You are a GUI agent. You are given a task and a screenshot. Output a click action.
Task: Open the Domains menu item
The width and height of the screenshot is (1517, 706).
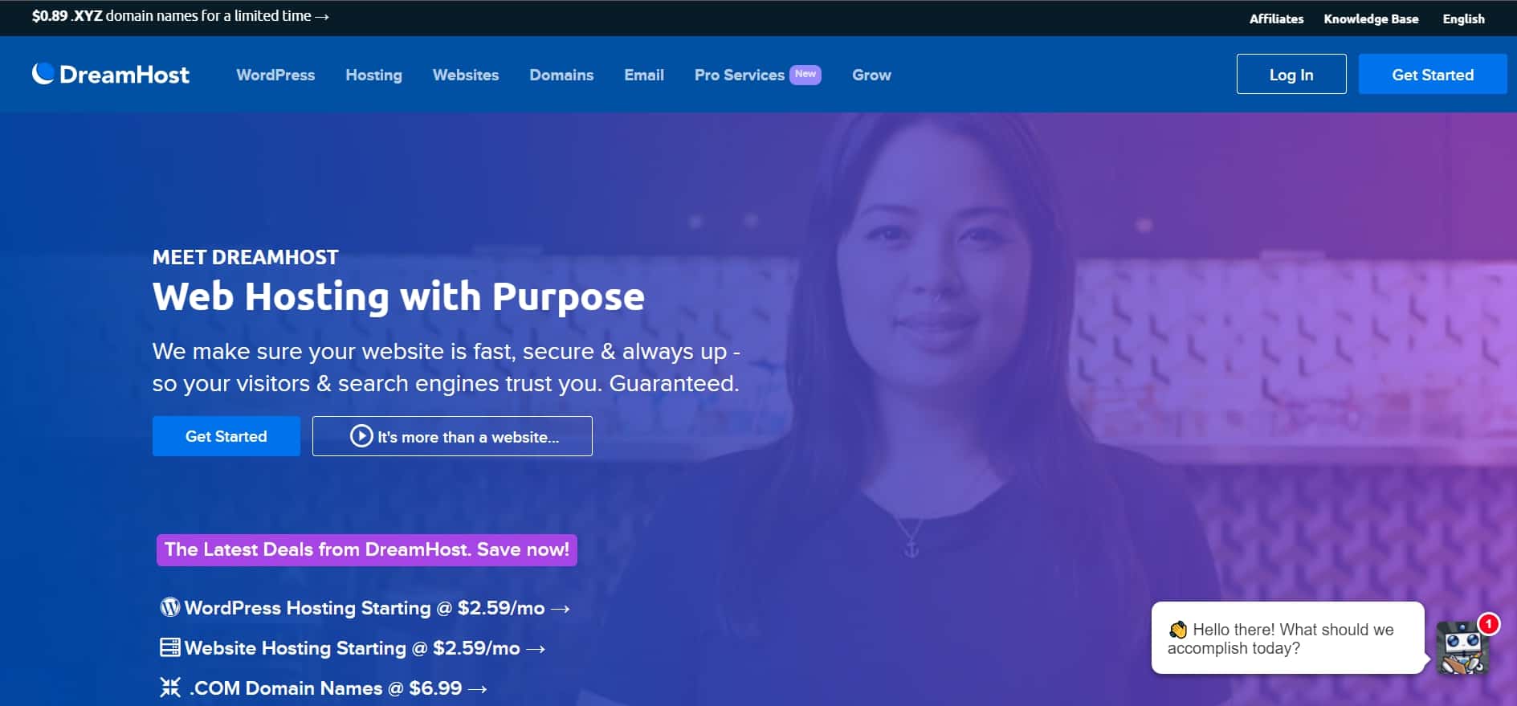coord(561,75)
